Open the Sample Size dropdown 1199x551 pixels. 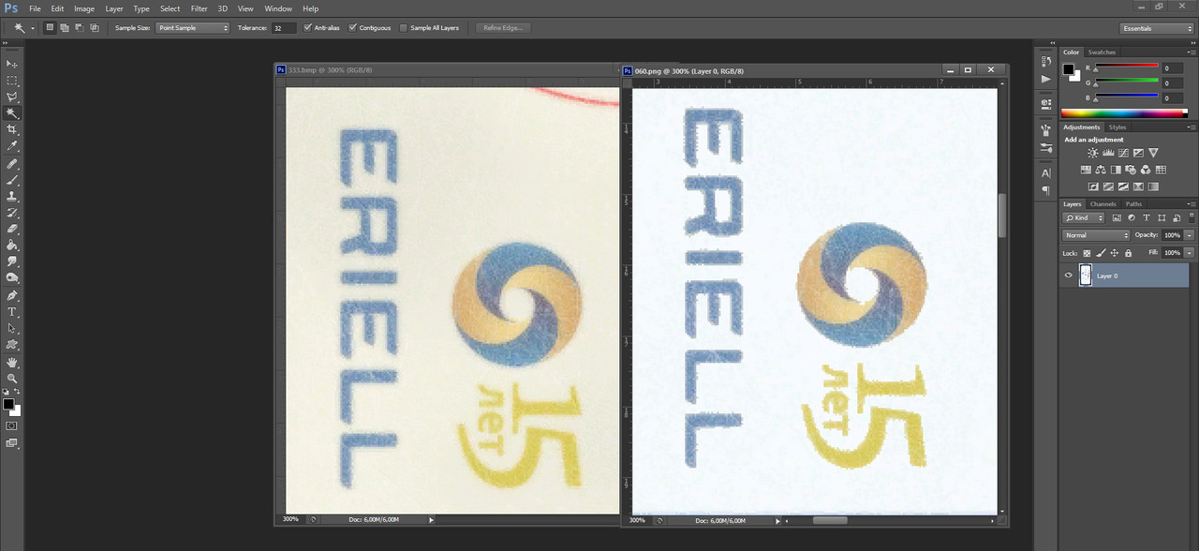coord(193,28)
